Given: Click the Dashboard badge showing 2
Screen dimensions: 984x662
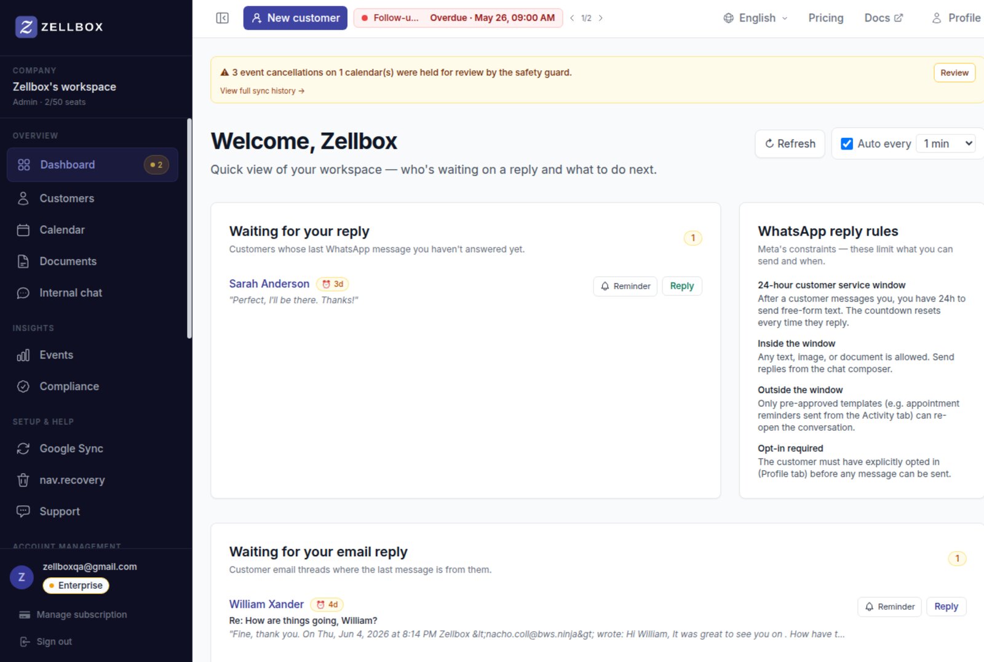Looking at the screenshot, I should (156, 164).
